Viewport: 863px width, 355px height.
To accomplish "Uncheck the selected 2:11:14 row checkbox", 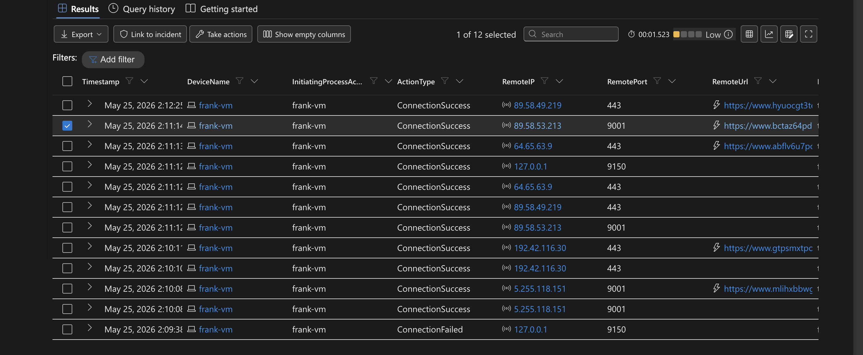I will click(67, 126).
